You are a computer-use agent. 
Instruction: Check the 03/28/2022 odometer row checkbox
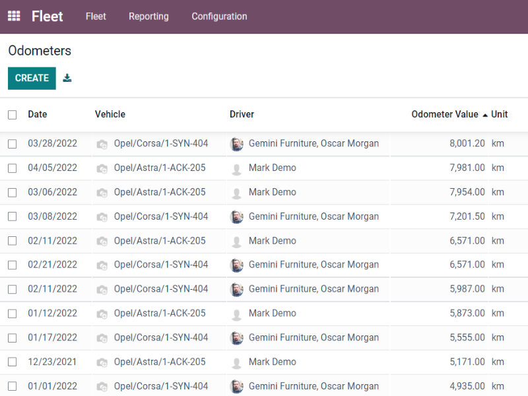click(12, 144)
